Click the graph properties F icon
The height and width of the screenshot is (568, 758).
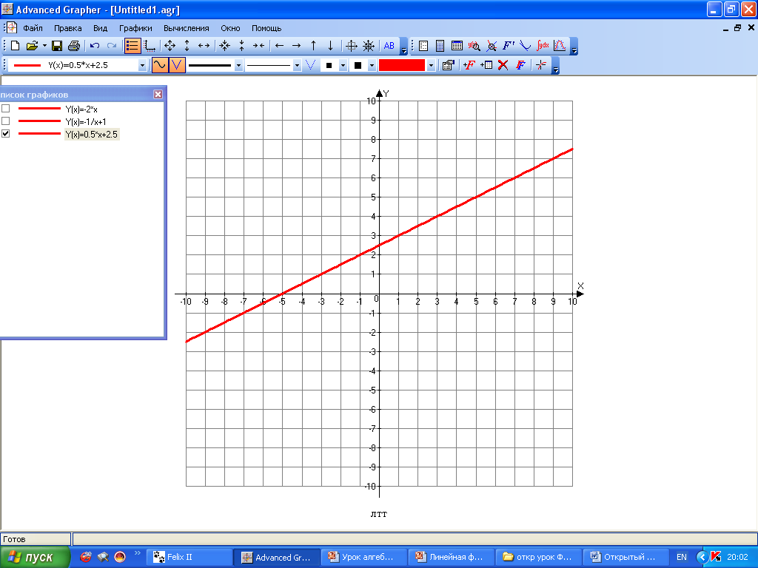coord(520,65)
